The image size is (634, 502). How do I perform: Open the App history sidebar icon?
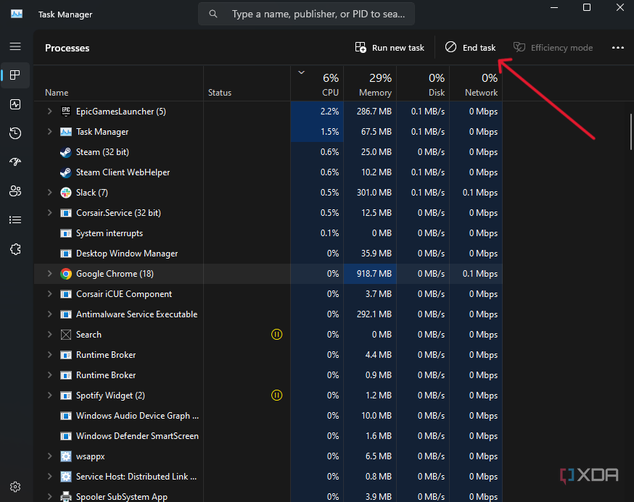point(15,133)
